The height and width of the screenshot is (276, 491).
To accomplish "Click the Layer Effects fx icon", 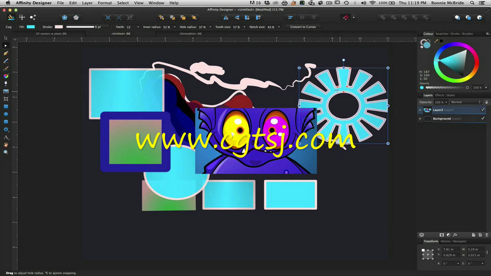I will 455,235.
